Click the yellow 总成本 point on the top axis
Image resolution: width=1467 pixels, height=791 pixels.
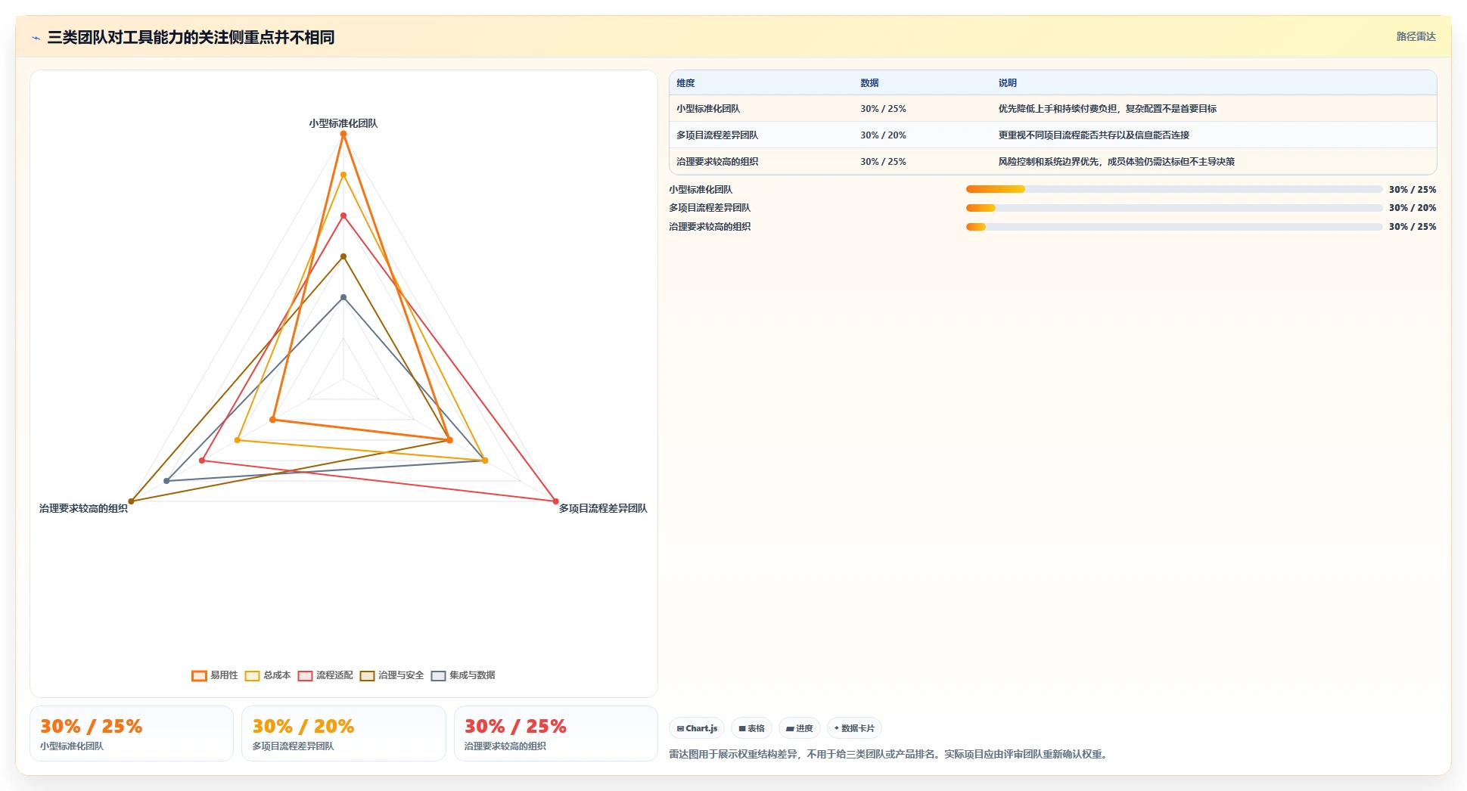[x=343, y=175]
